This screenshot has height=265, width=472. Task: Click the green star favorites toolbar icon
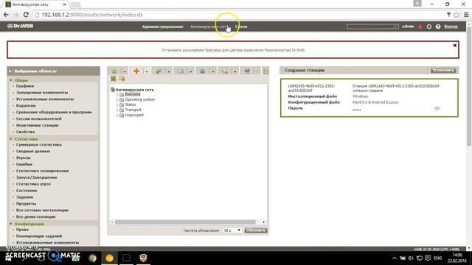pos(114,71)
